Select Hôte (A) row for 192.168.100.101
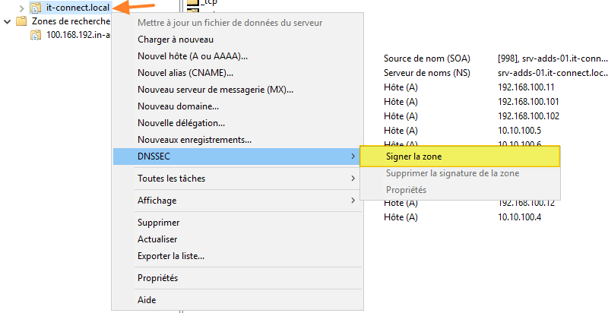Image resolution: width=608 pixels, height=313 pixels. click(401, 102)
